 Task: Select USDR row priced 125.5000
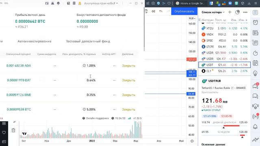click(x=225, y=53)
